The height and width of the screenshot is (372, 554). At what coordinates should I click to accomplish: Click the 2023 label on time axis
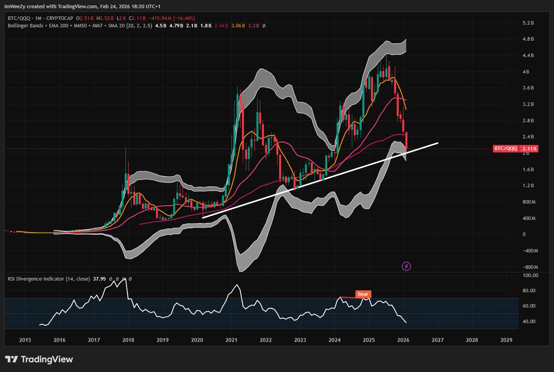point(301,340)
